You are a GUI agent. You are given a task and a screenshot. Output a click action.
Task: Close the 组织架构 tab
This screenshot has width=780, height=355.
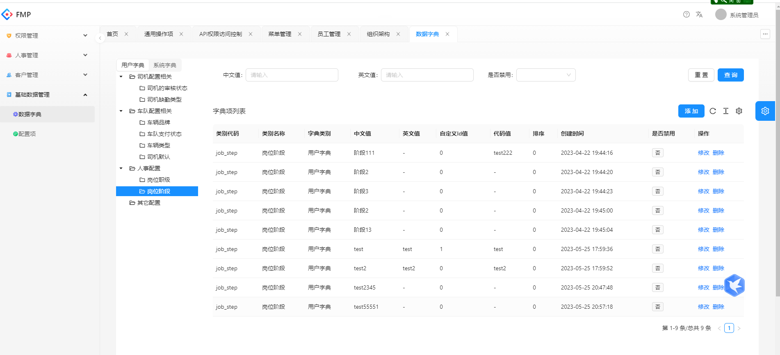(x=398, y=34)
